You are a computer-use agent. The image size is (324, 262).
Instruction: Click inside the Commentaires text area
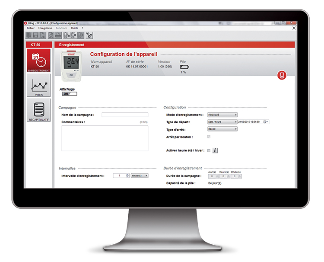point(105,138)
